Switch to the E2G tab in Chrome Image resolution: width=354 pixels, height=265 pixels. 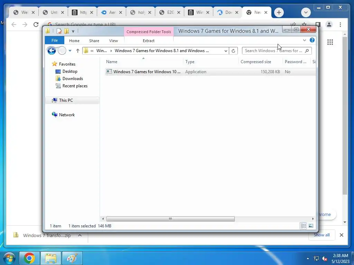point(169,12)
